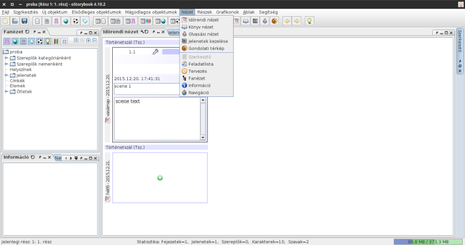Show next tab arrow in Információ panel

71,158
